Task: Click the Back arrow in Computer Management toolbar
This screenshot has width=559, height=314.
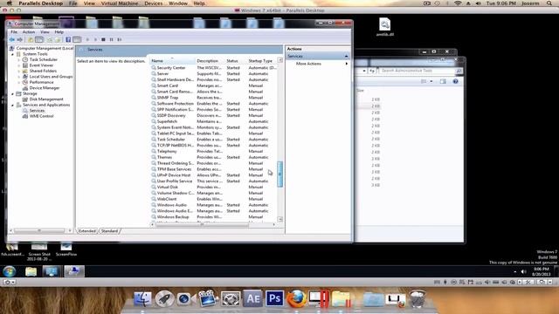Action: (x=12, y=39)
